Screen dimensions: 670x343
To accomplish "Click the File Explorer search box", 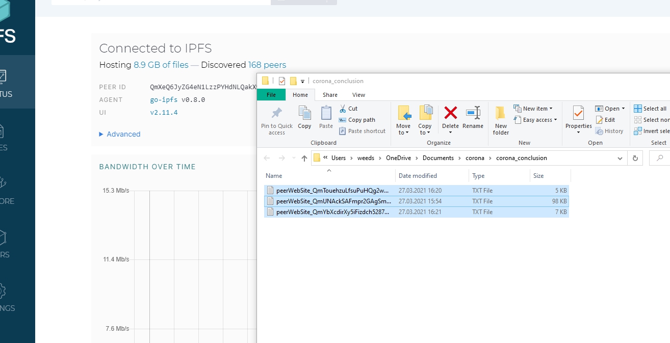I will tap(660, 158).
